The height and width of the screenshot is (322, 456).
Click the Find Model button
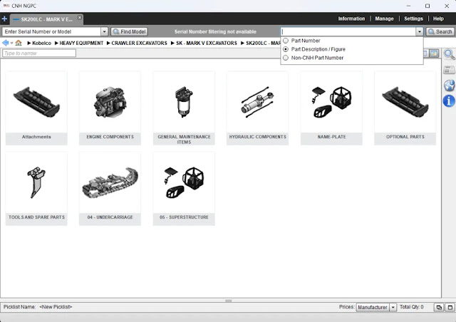[130, 31]
